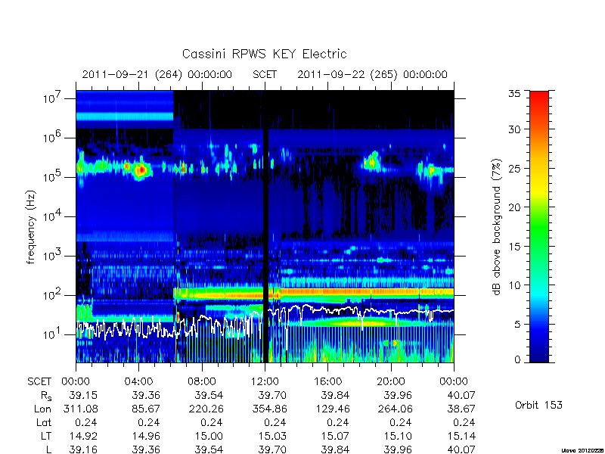Viewport: 605px width, 454px height.
Task: Click the L row header
Action: 48,449
